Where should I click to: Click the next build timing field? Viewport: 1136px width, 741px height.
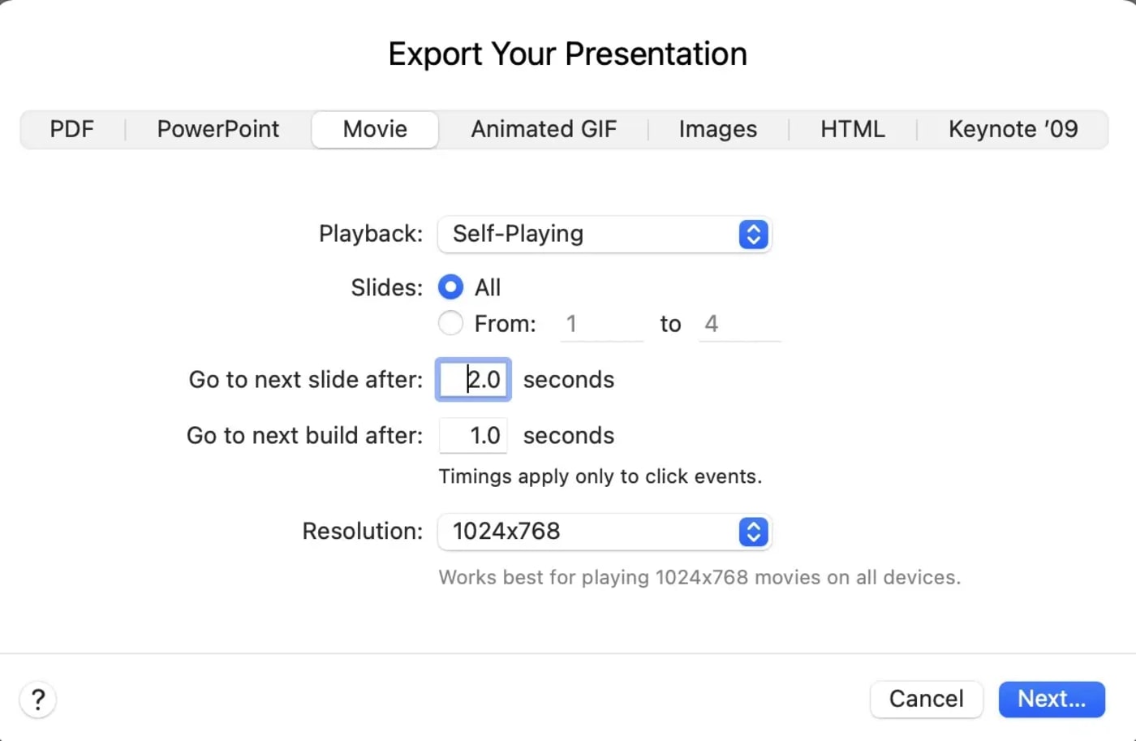click(473, 435)
